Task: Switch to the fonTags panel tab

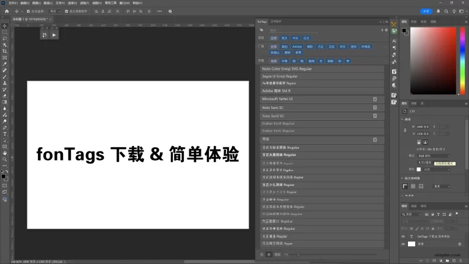Action: click(262, 23)
